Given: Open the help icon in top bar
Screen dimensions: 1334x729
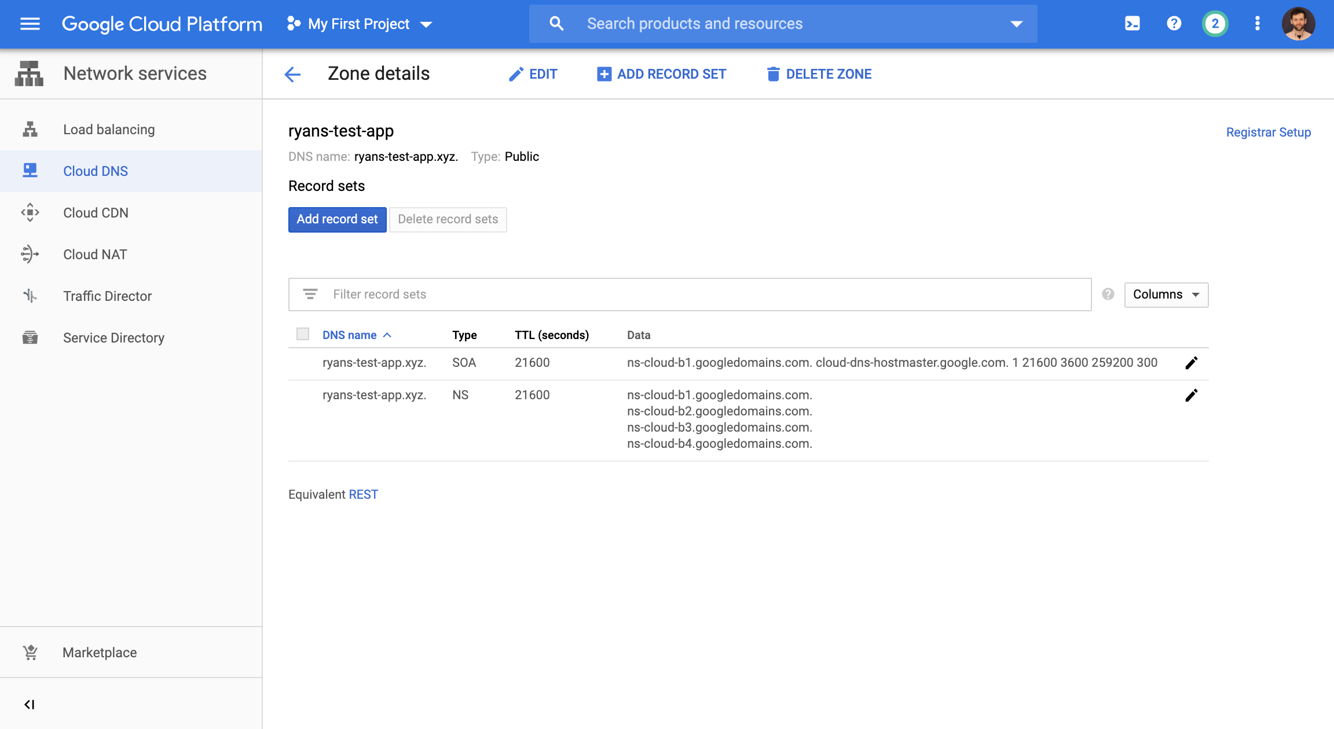Looking at the screenshot, I should pos(1173,24).
